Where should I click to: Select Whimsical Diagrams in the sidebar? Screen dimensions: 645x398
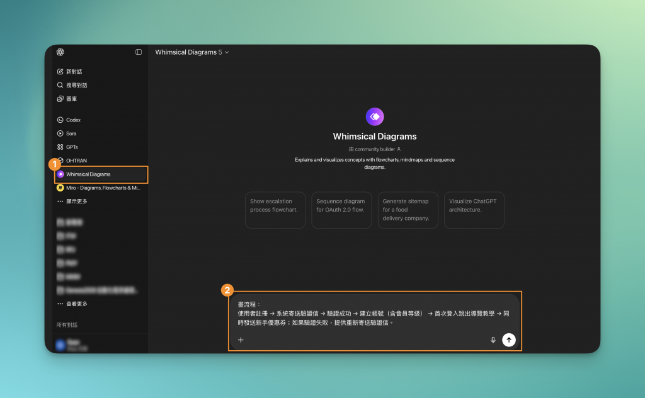click(101, 174)
